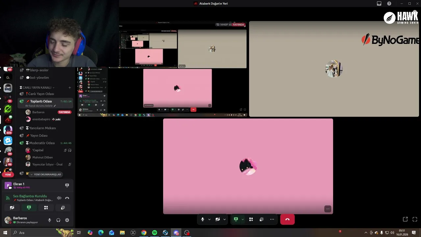This screenshot has height=237, width=421.
Task: Open microphone options arrow in call bar
Action: pos(209,219)
